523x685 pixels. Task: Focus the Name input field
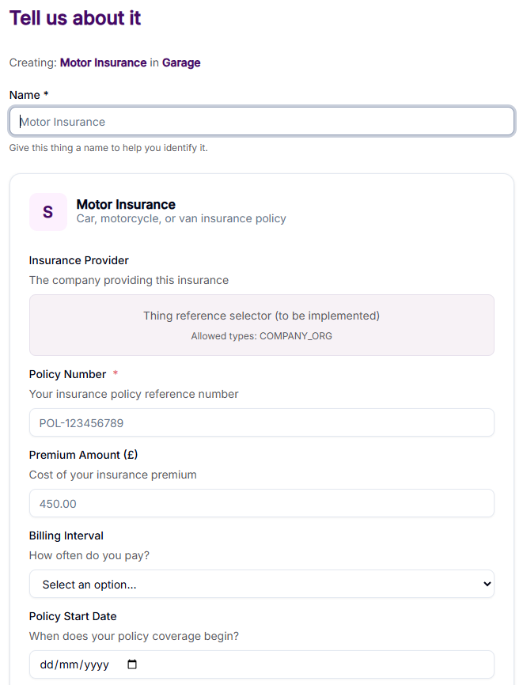[261, 120]
